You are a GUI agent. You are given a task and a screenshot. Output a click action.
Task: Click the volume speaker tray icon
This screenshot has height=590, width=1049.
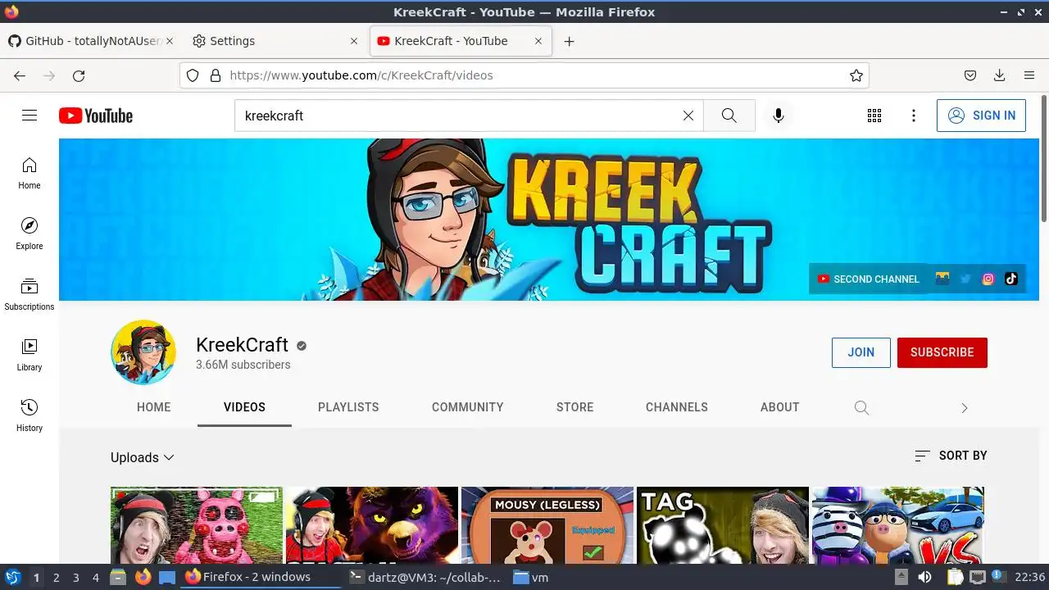924,577
